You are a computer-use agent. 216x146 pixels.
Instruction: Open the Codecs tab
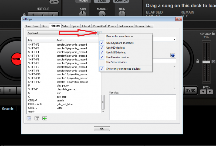[x=112, y=26]
